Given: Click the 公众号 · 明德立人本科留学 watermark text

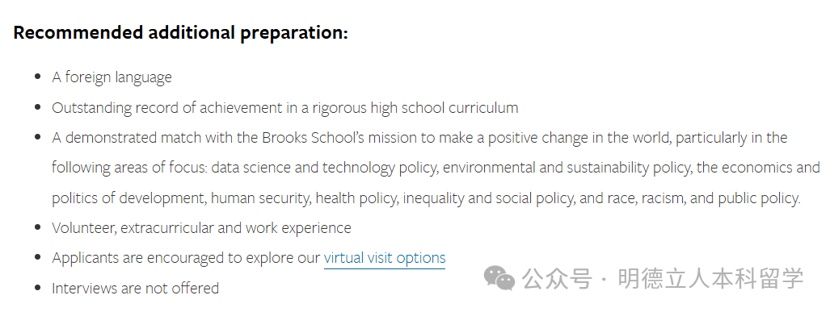Looking at the screenshot, I should (663, 279).
